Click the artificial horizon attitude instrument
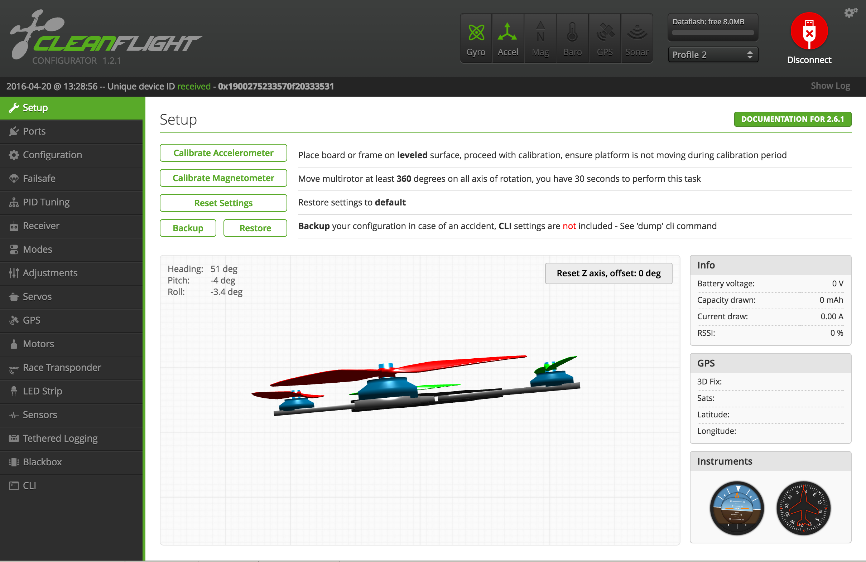 tap(737, 508)
